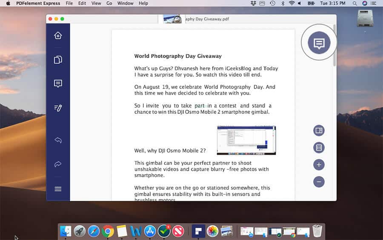The height and width of the screenshot is (240, 383).
Task: Select the Edit text pencil tool
Action: (x=58, y=108)
